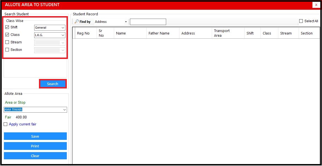Viewport: 322px width, 166px height.
Task: Click the Class column header
Action: (269, 33)
